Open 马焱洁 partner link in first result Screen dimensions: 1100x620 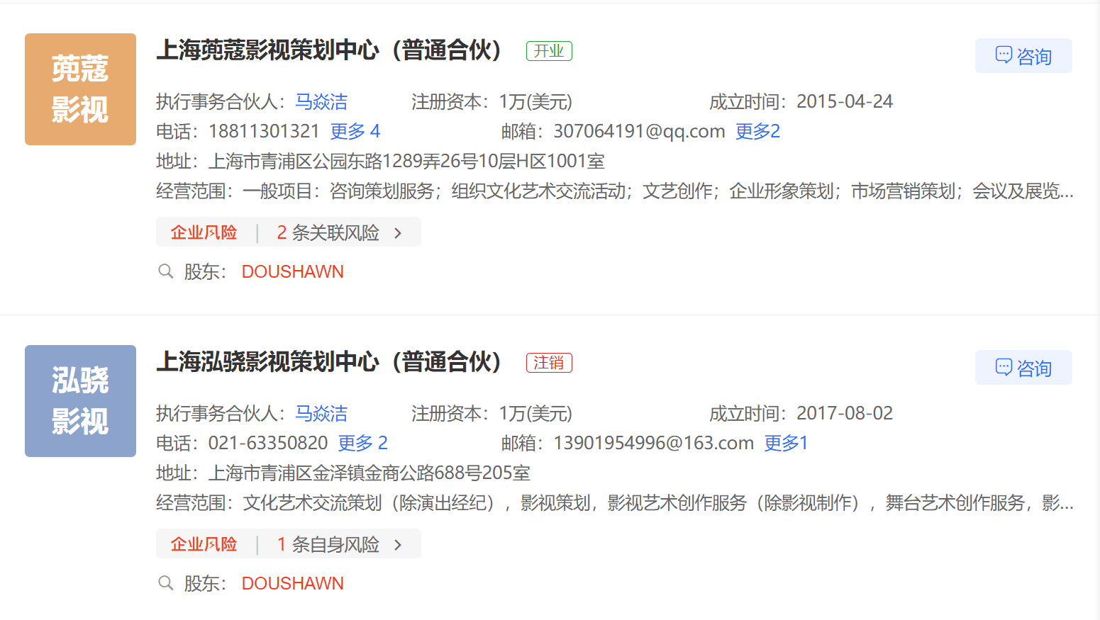tap(321, 102)
